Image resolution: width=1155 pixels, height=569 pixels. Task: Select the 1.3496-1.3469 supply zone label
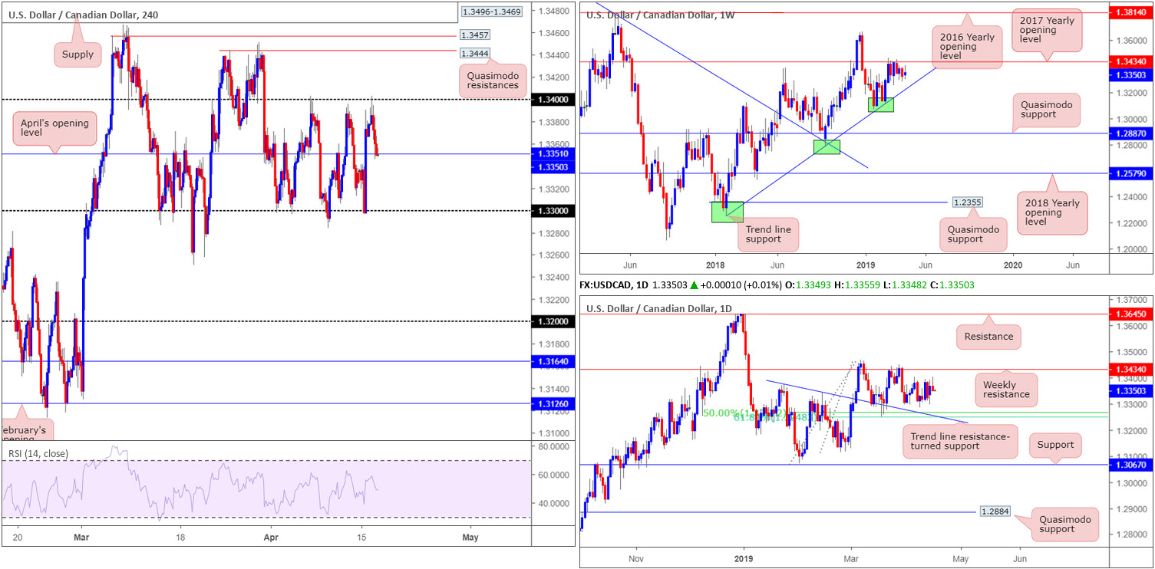click(493, 12)
